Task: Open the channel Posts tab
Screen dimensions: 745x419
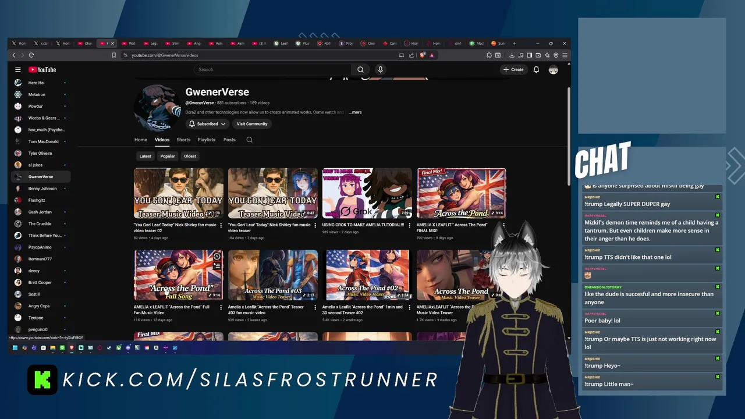Action: coord(229,140)
